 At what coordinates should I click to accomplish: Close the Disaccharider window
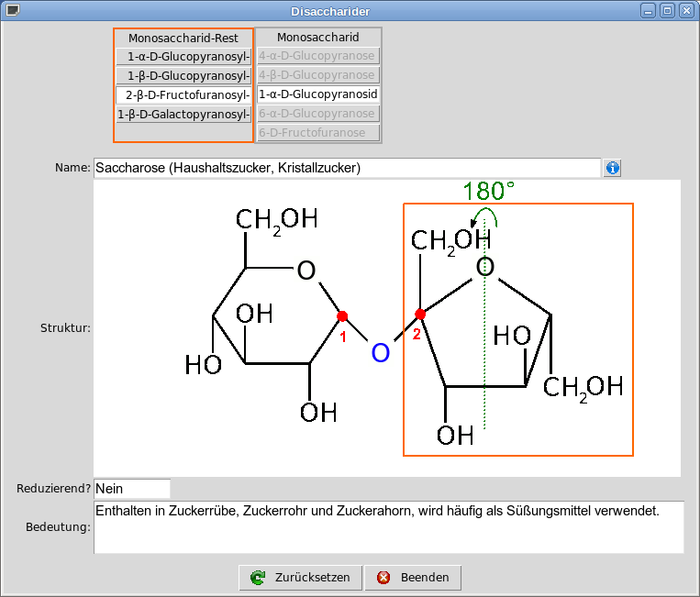(x=685, y=11)
